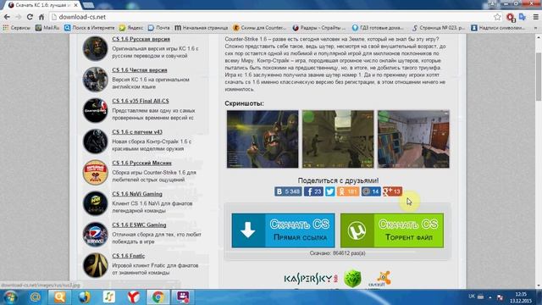Open the Яндекс bookmark
The height and width of the screenshot is (305, 542).
tap(130, 28)
